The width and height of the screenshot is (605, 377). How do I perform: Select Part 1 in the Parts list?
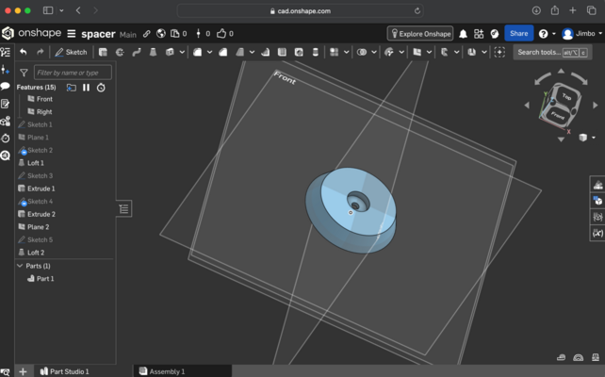pos(45,279)
